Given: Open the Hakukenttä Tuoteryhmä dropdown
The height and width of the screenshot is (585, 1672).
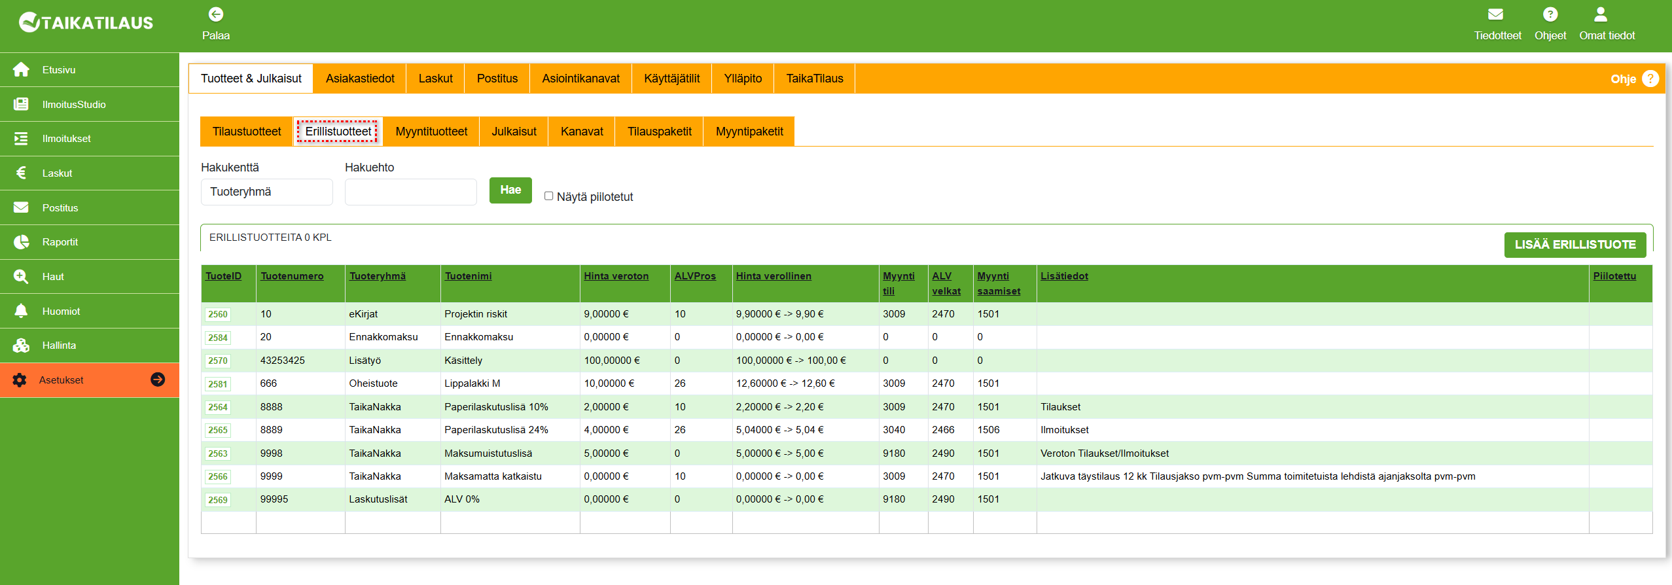Looking at the screenshot, I should [266, 192].
